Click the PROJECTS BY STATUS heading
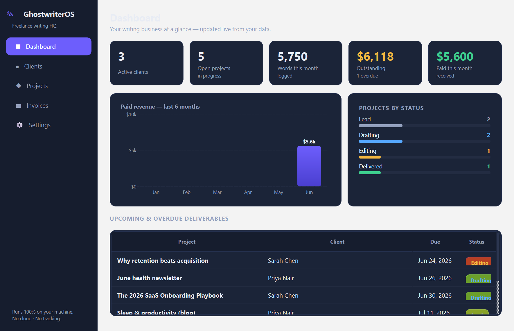 pos(391,108)
